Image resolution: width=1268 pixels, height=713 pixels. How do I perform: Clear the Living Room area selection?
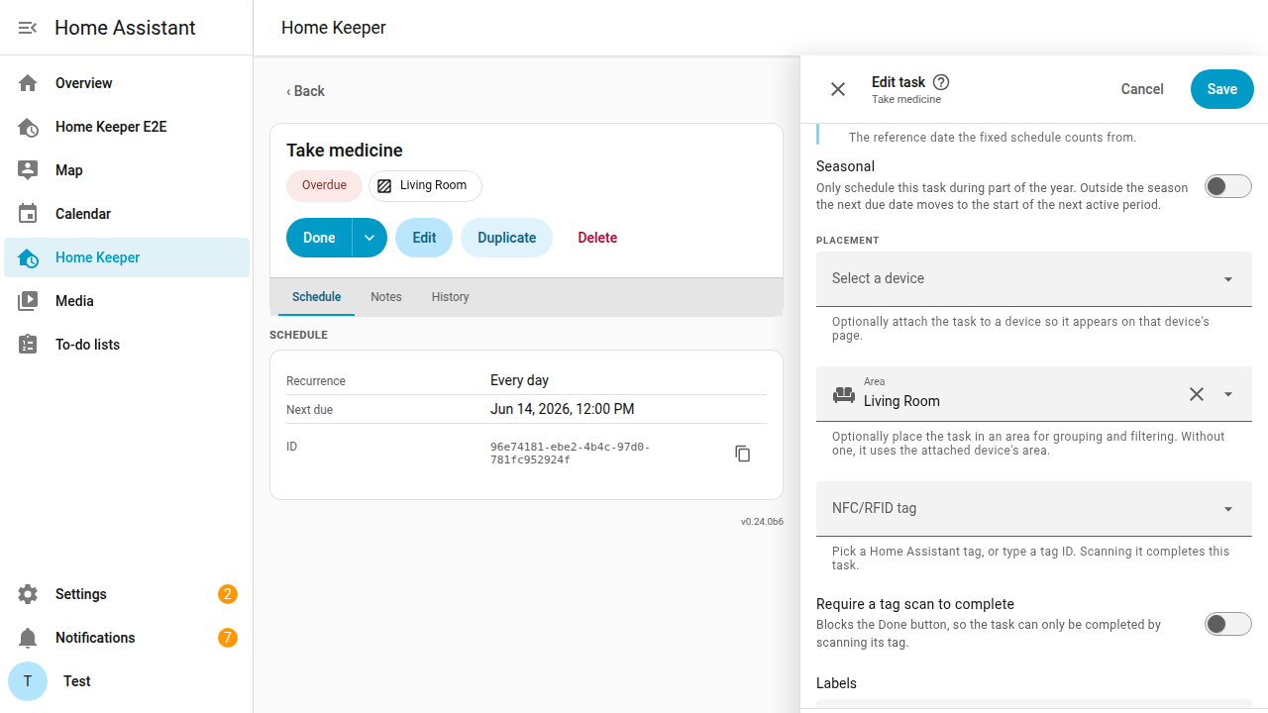1197,394
